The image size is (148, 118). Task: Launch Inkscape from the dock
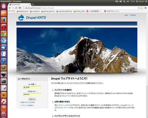click(x=4, y=74)
